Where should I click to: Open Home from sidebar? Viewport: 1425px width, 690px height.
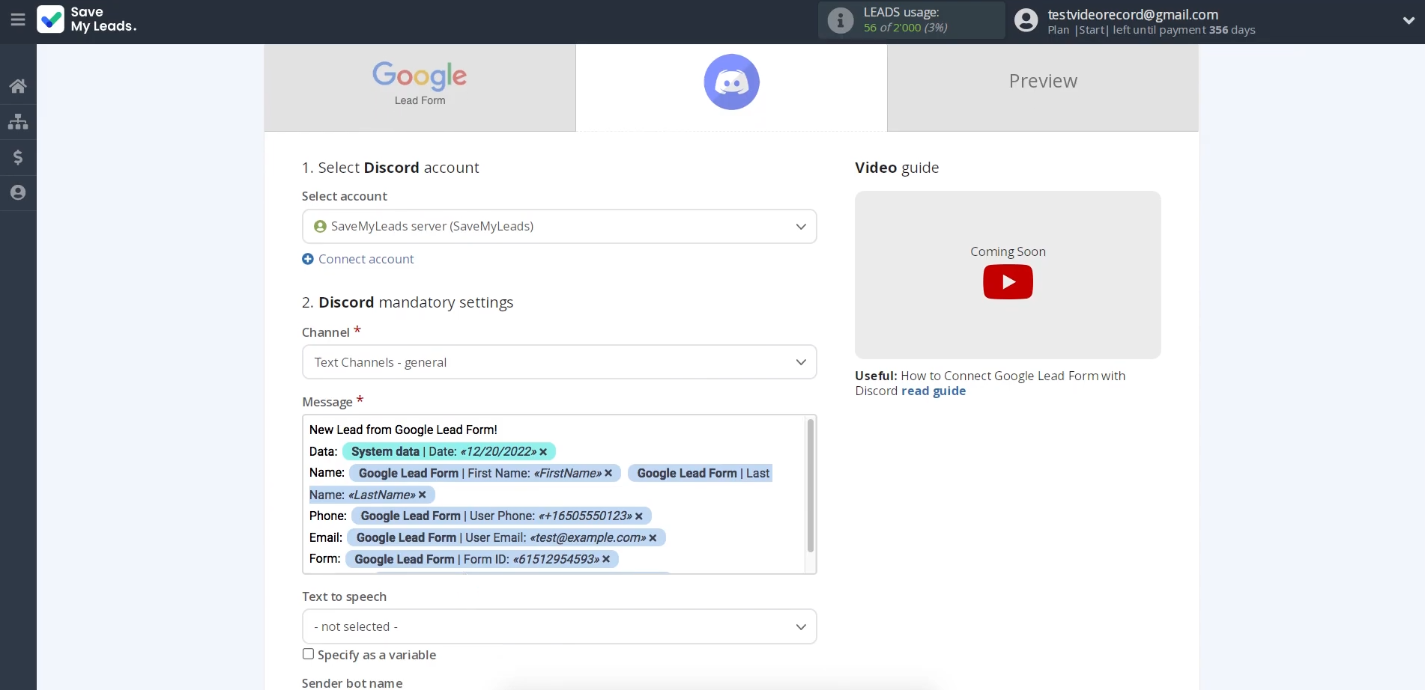pos(18,86)
